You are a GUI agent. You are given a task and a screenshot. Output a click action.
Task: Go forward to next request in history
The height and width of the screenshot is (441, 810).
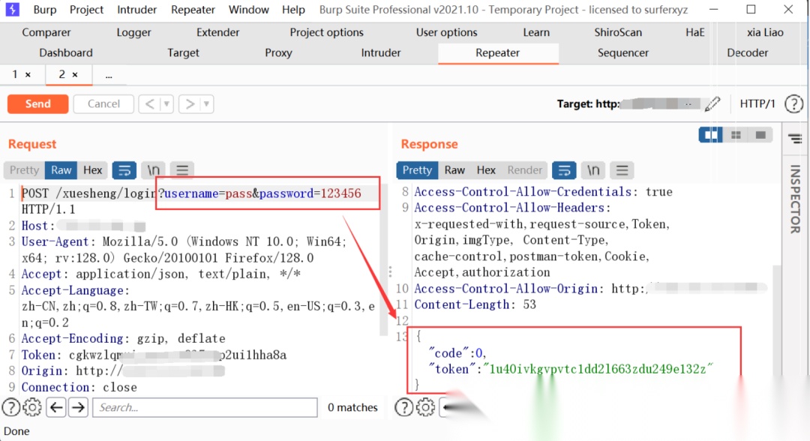click(190, 103)
